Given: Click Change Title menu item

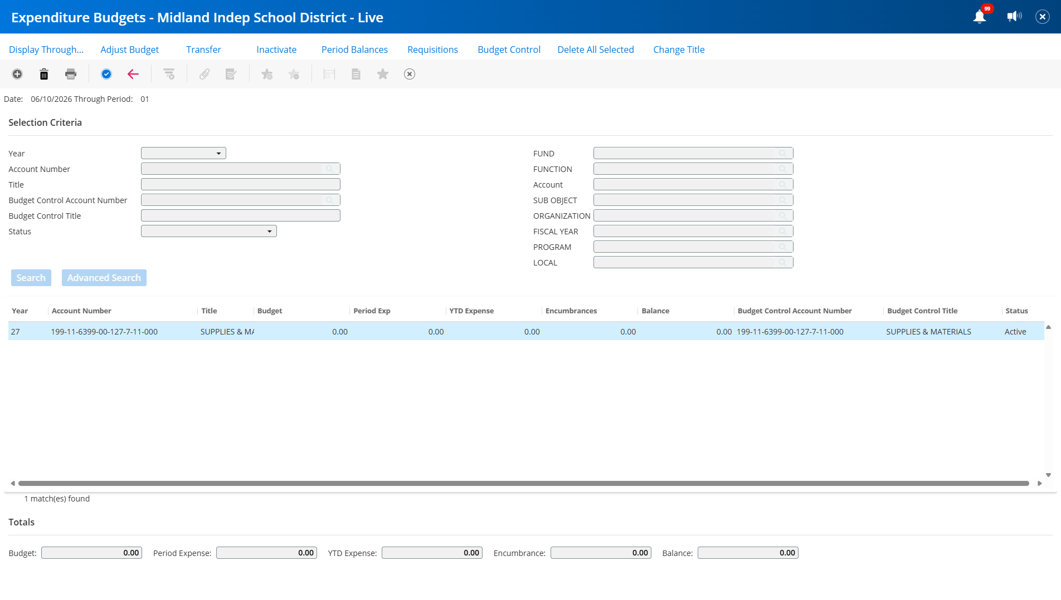Looking at the screenshot, I should click(x=679, y=50).
